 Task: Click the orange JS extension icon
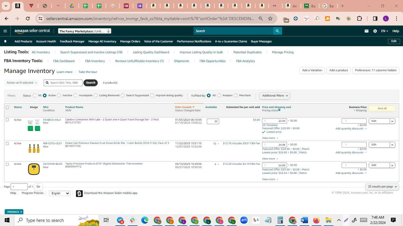click(327, 19)
